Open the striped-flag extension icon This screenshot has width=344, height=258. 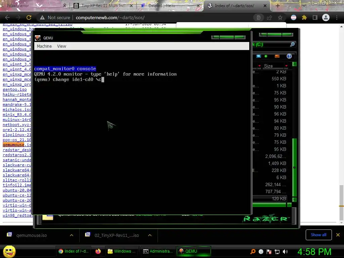(x=293, y=17)
